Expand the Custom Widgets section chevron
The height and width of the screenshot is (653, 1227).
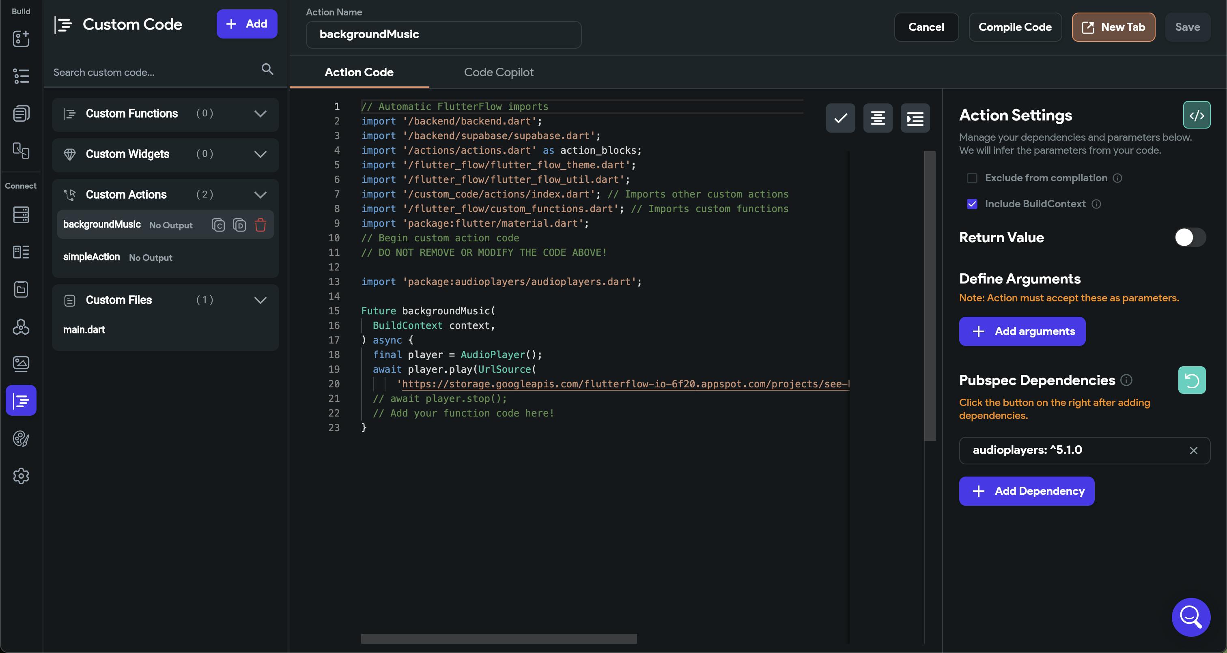tap(260, 154)
